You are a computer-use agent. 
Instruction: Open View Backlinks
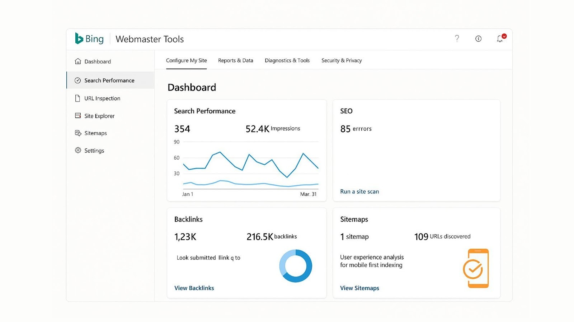click(194, 288)
